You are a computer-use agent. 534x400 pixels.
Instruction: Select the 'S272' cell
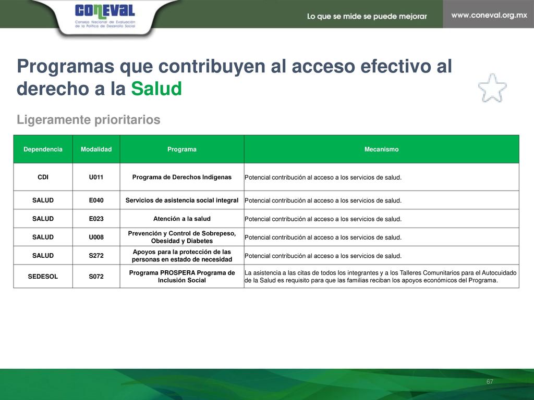point(96,255)
